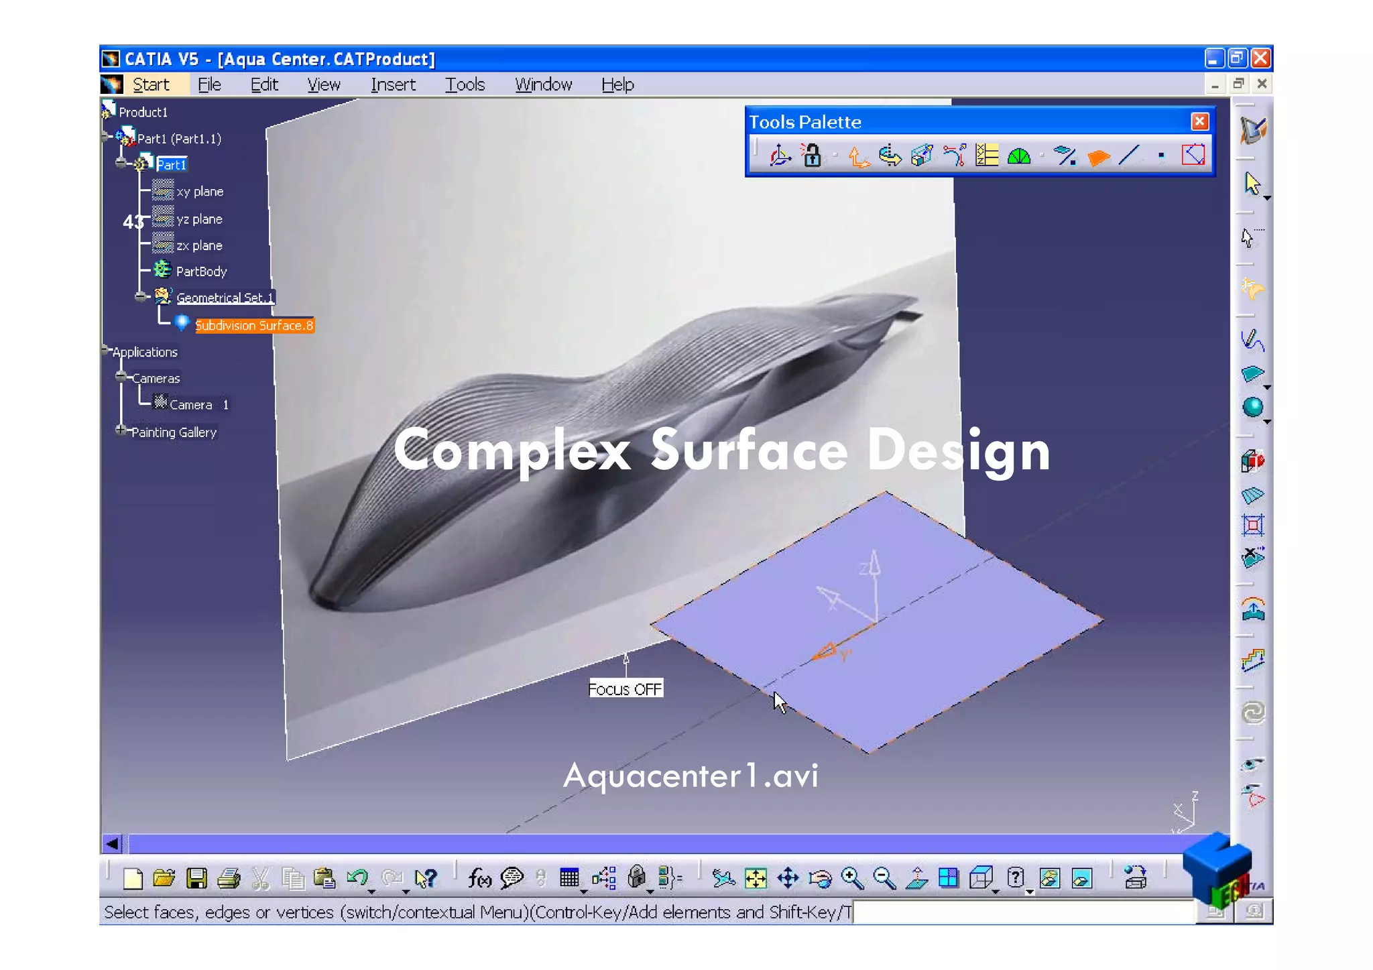Click the teal sphere primitive icon

(x=1252, y=407)
